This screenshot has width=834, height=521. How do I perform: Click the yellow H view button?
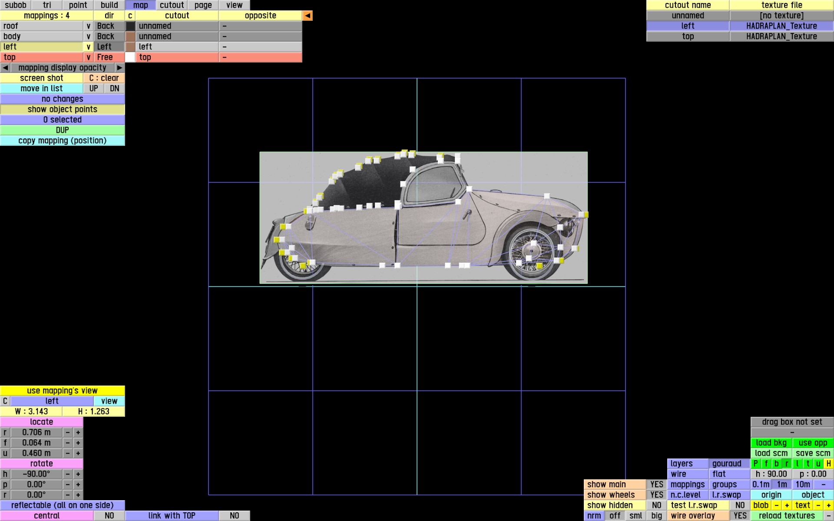coord(828,464)
